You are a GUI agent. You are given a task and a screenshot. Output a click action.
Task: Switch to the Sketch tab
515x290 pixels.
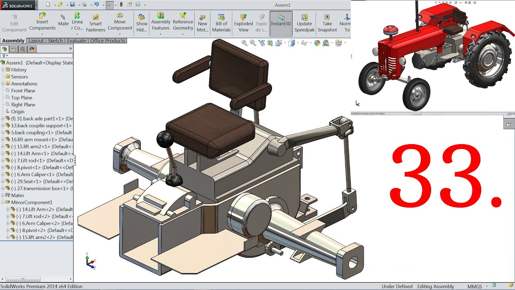click(55, 41)
